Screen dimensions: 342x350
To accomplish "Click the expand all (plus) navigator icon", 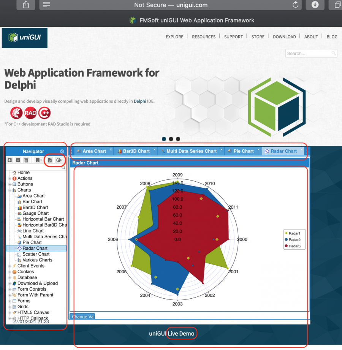I will [10, 160].
